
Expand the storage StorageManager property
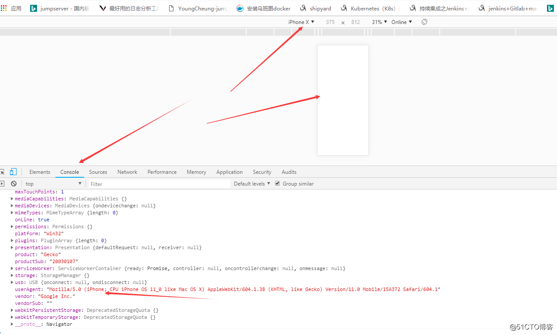(12, 275)
